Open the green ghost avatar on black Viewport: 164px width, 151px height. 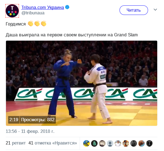[x=94, y=143]
